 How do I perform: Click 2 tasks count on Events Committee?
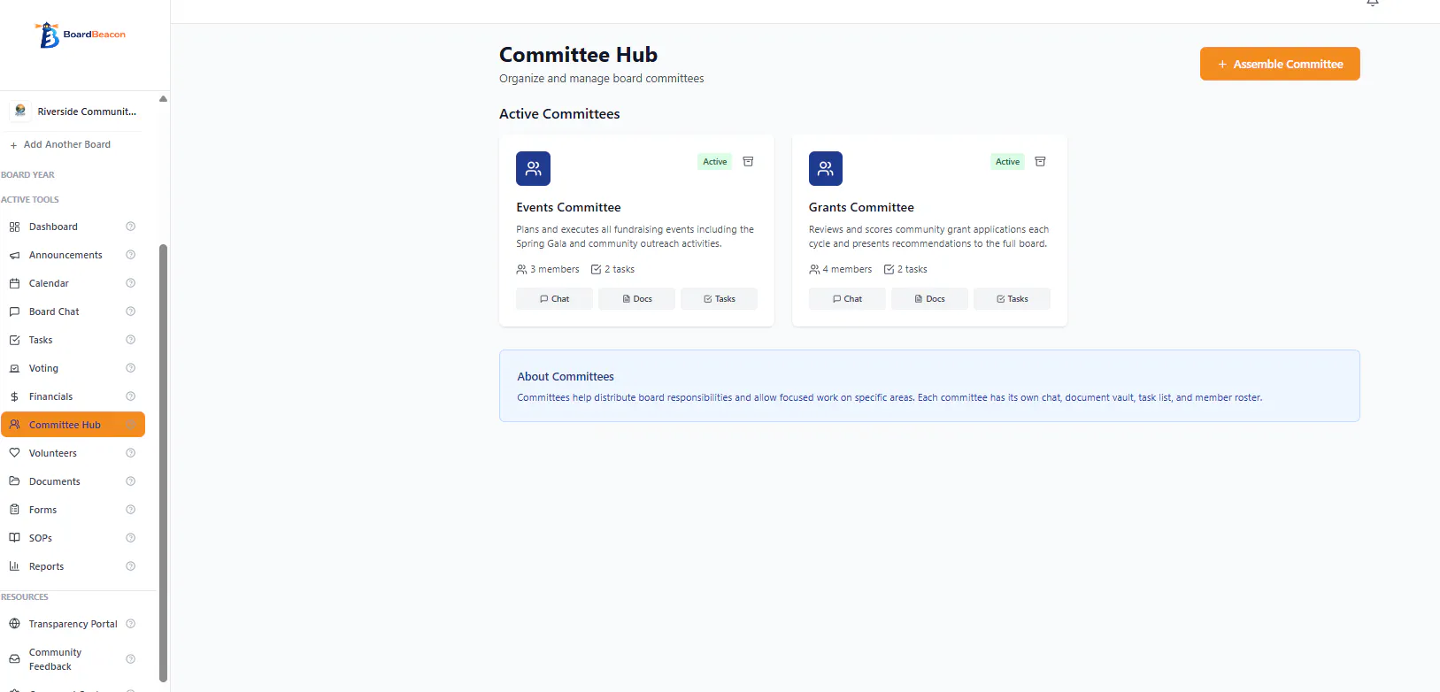(612, 269)
